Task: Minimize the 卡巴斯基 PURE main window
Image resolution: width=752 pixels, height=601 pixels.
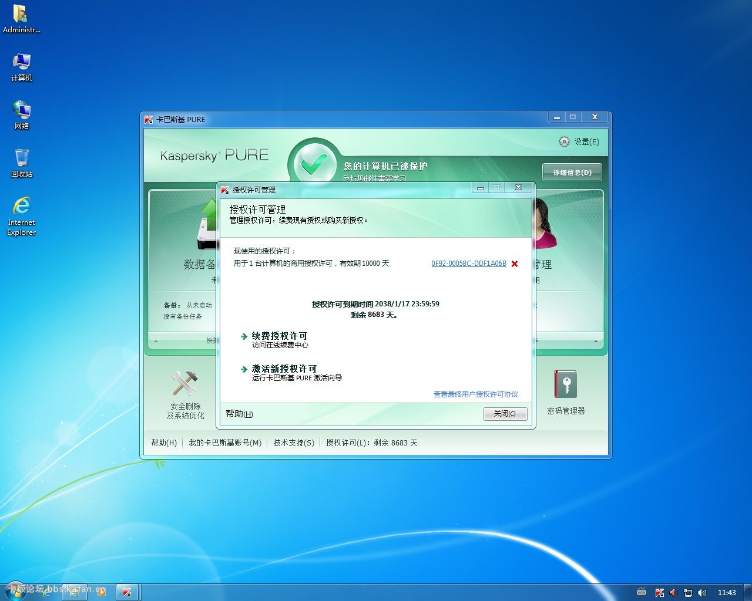Action: [556, 117]
